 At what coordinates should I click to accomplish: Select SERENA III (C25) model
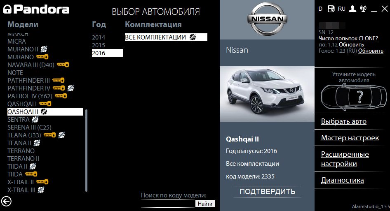[x=29, y=128]
